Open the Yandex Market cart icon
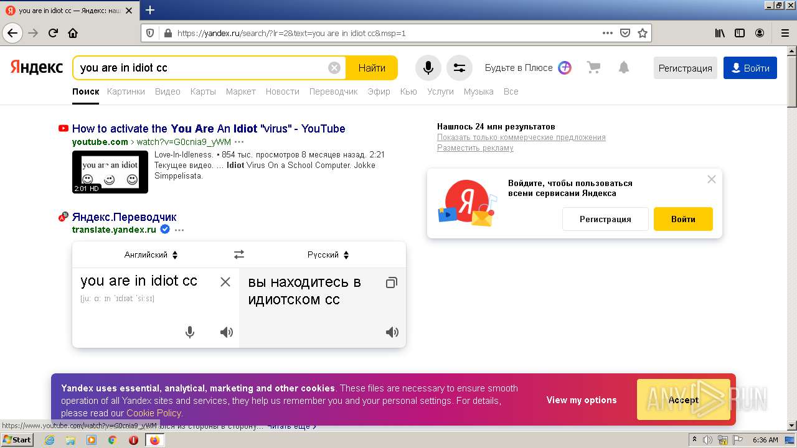The image size is (797, 448). click(x=593, y=67)
